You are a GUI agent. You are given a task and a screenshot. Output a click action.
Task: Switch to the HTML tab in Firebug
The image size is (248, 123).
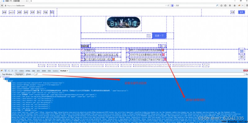pyautogui.click(x=28, y=71)
